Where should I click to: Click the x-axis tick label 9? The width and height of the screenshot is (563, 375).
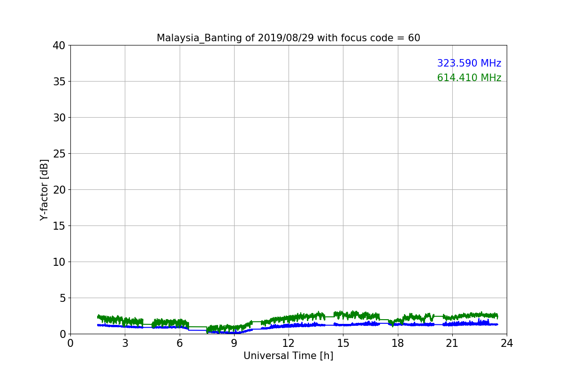point(234,343)
